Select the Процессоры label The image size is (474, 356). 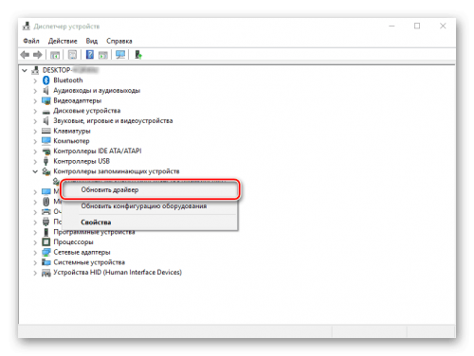point(73,242)
